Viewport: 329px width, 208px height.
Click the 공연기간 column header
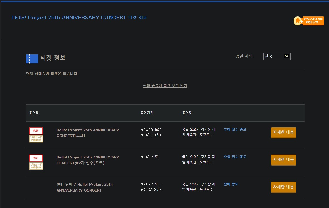pyautogui.click(x=147, y=113)
